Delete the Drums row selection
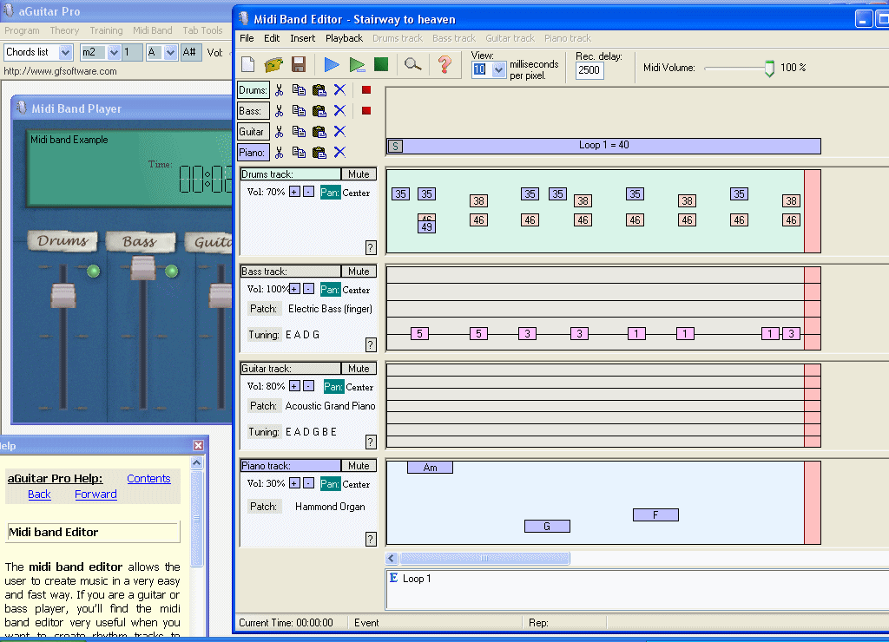The image size is (889, 642). pyautogui.click(x=339, y=90)
